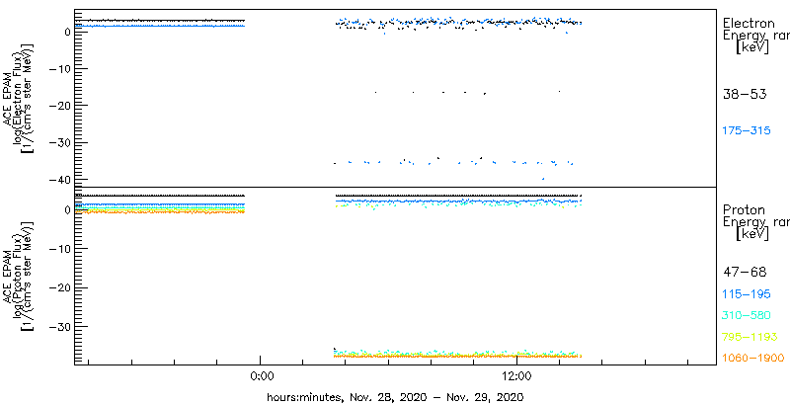Click the 1060-1900 proton energy legend label
Screen dimensions: 790x405
click(753, 359)
